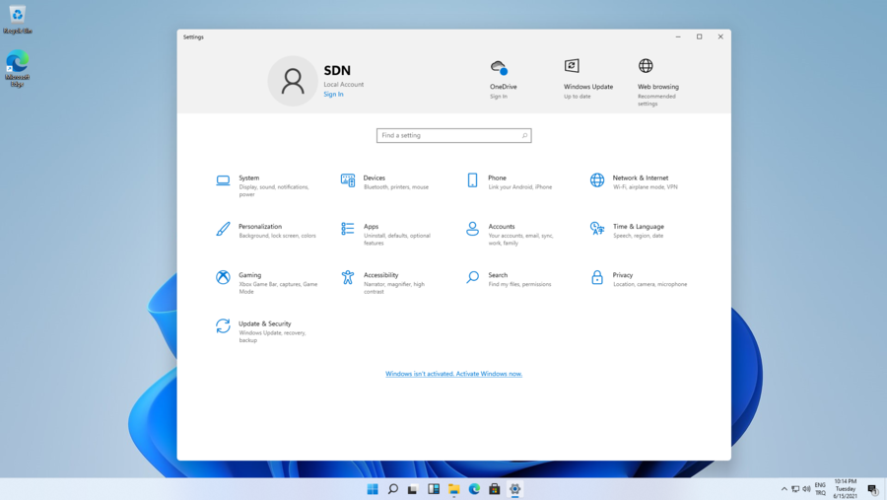Show hidden icons chevron in system tray

click(x=785, y=489)
